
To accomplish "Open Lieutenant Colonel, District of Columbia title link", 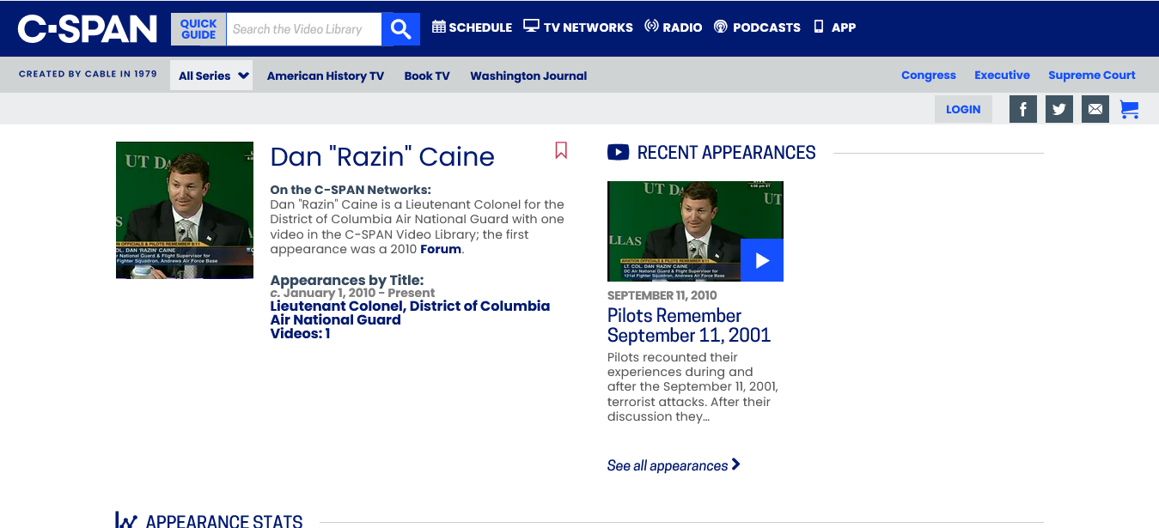I will coord(410,313).
